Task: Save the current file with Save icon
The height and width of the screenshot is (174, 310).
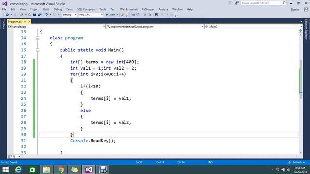Action: coord(35,15)
